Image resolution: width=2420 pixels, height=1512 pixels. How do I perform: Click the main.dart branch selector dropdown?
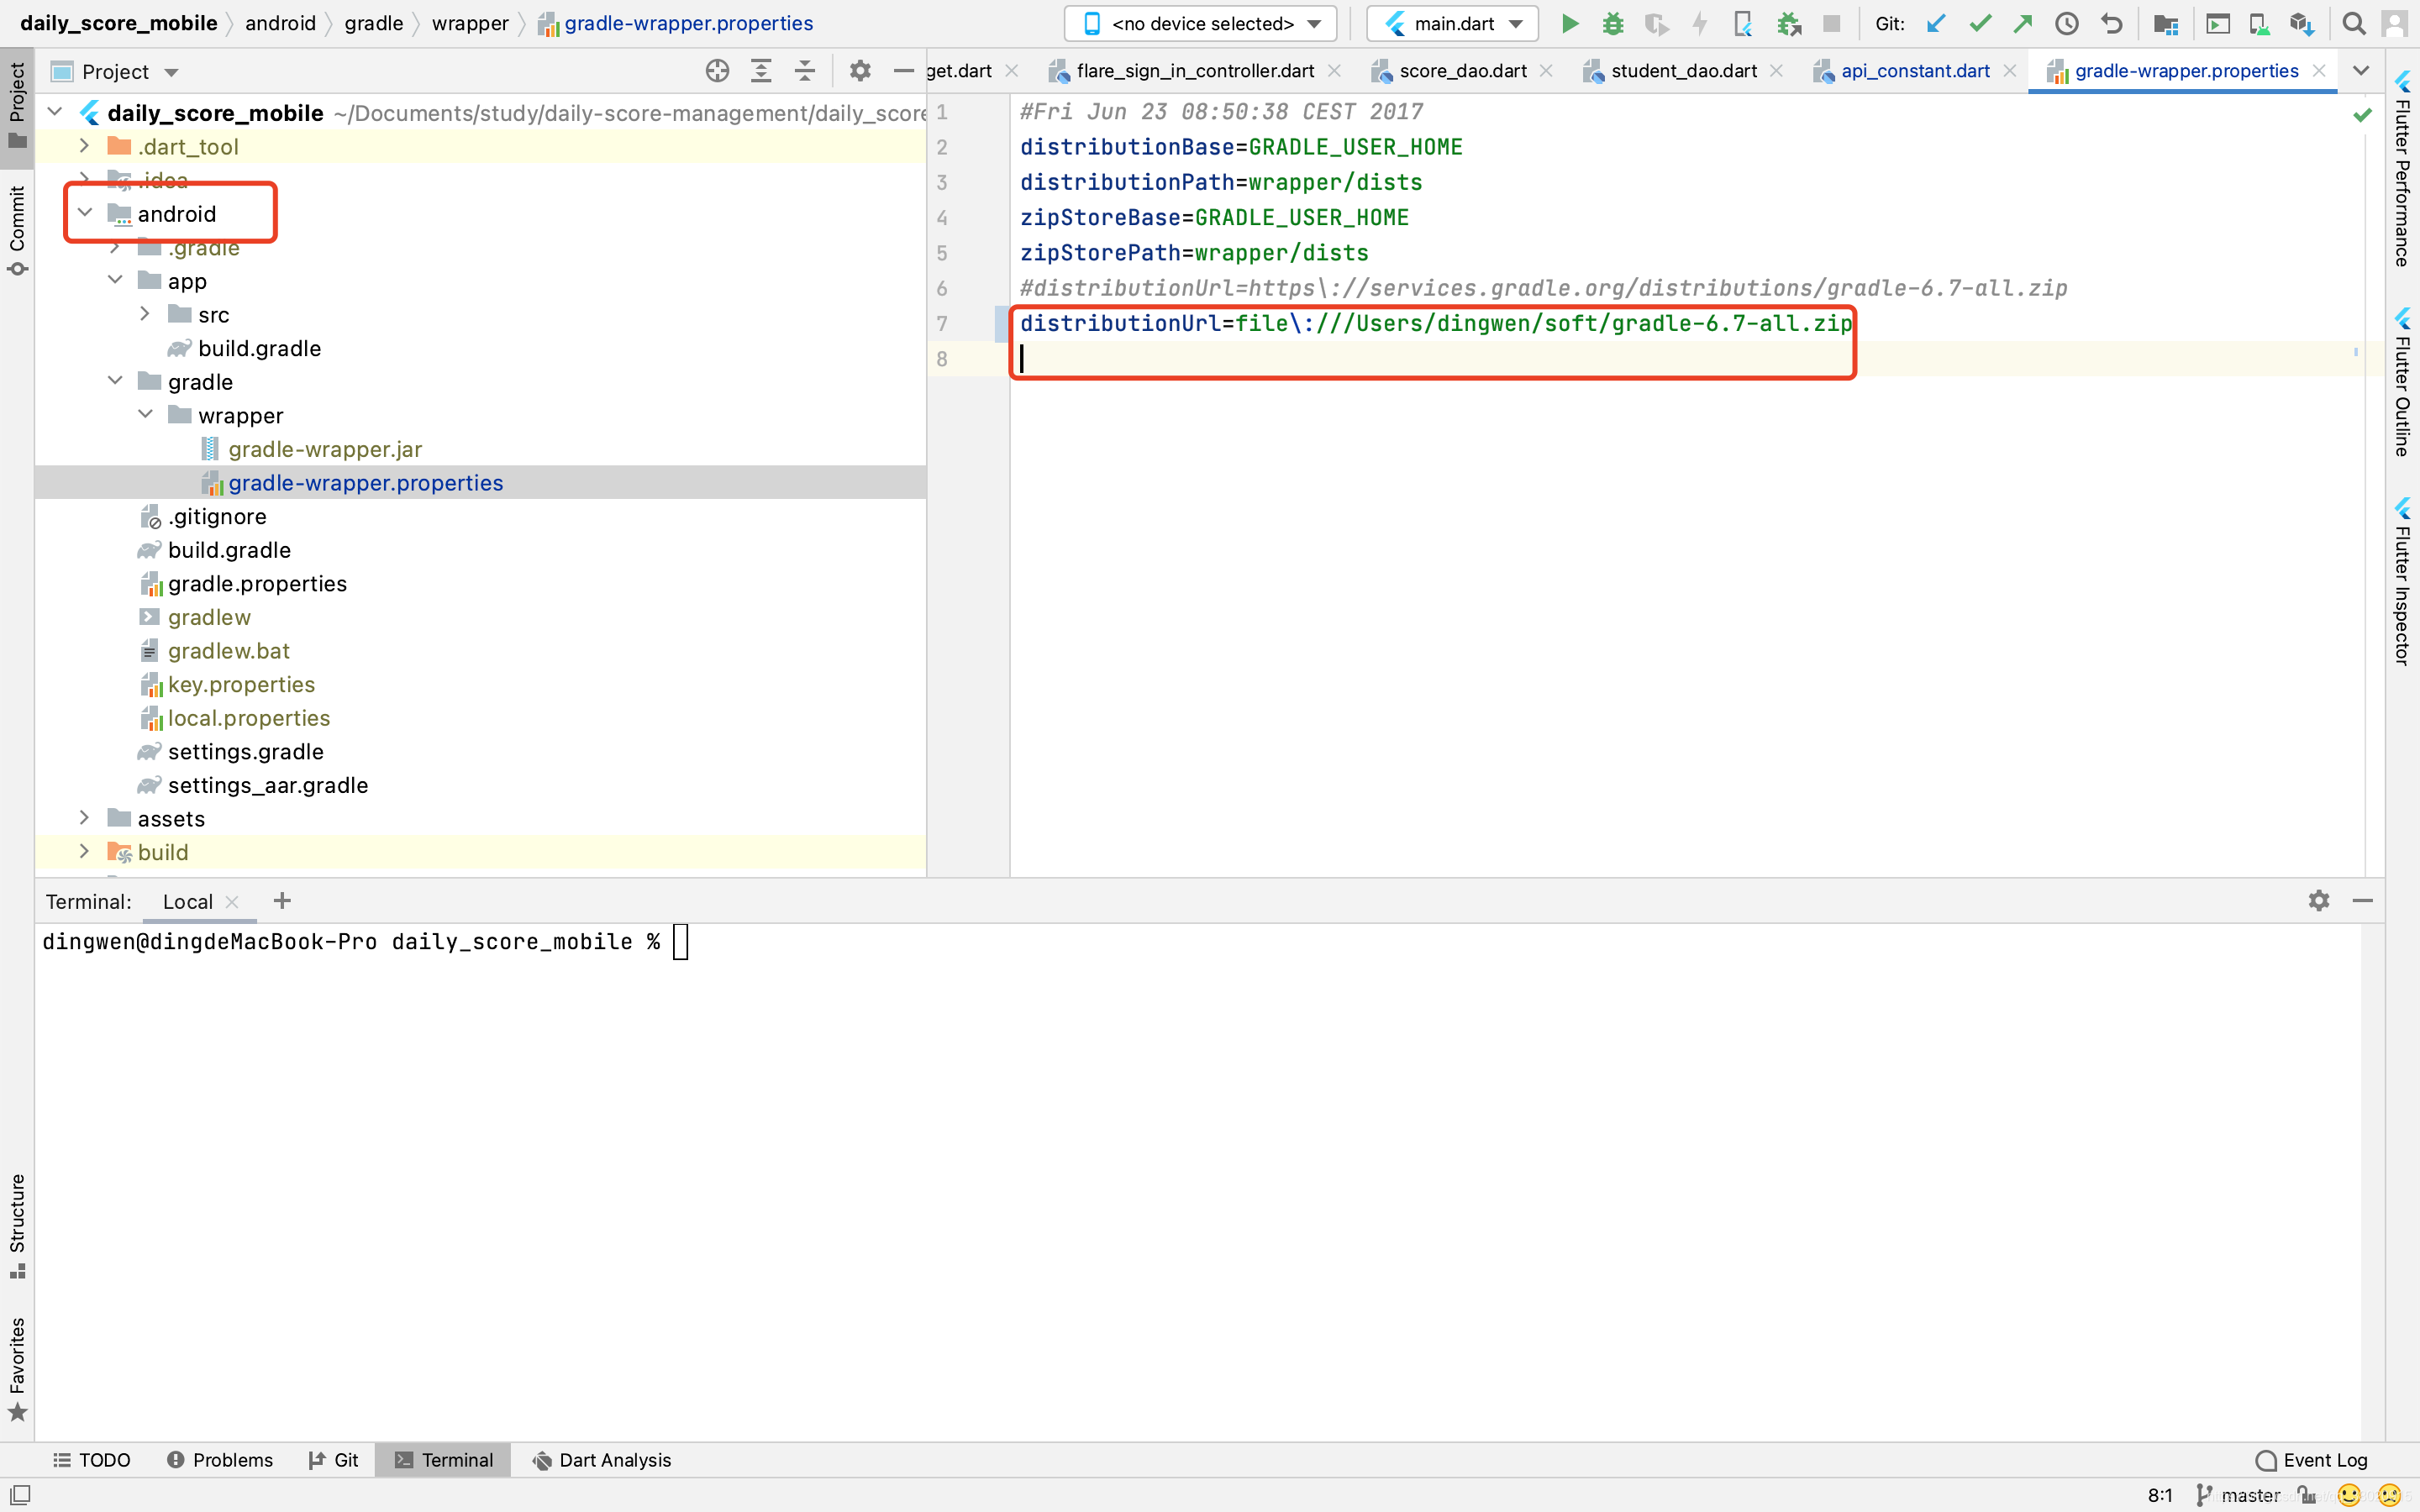pyautogui.click(x=1456, y=23)
